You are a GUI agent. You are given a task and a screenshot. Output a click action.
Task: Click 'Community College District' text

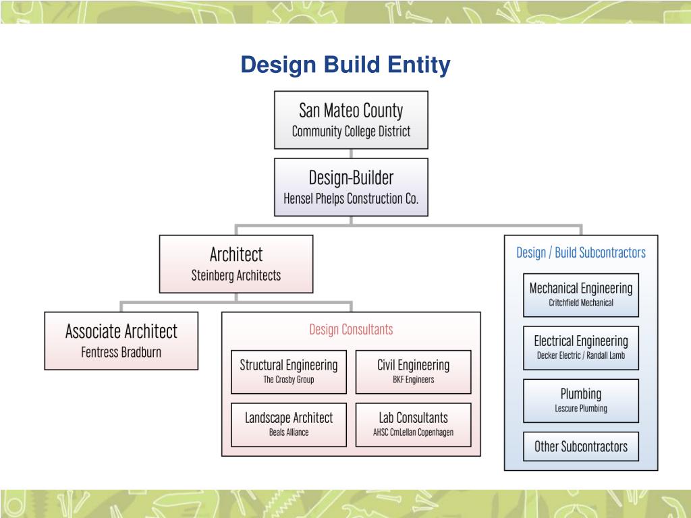click(x=351, y=132)
